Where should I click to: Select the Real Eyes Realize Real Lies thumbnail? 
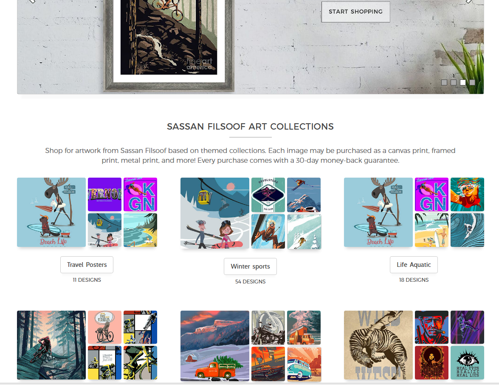(x=467, y=362)
